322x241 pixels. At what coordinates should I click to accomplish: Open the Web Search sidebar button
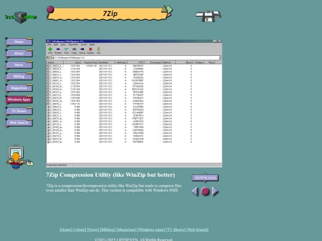click(x=19, y=123)
